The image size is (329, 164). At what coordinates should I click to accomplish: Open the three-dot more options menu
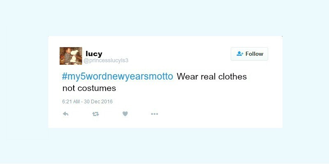click(x=155, y=114)
